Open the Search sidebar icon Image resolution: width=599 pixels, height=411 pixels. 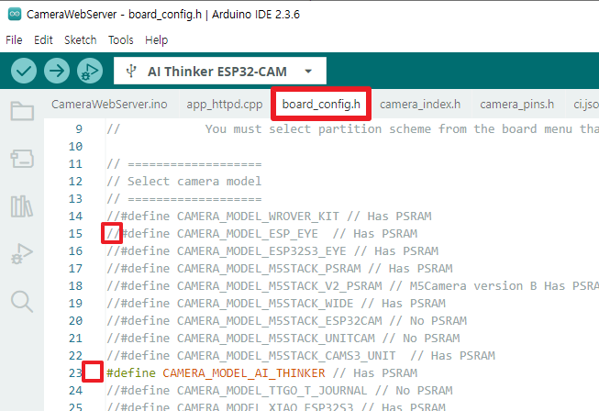pyautogui.click(x=22, y=302)
